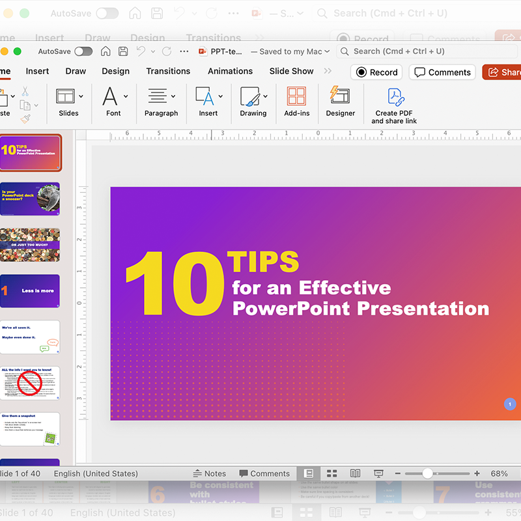Open the Saved to my Mac dropdown
The width and height of the screenshot is (521, 521).
(x=290, y=51)
